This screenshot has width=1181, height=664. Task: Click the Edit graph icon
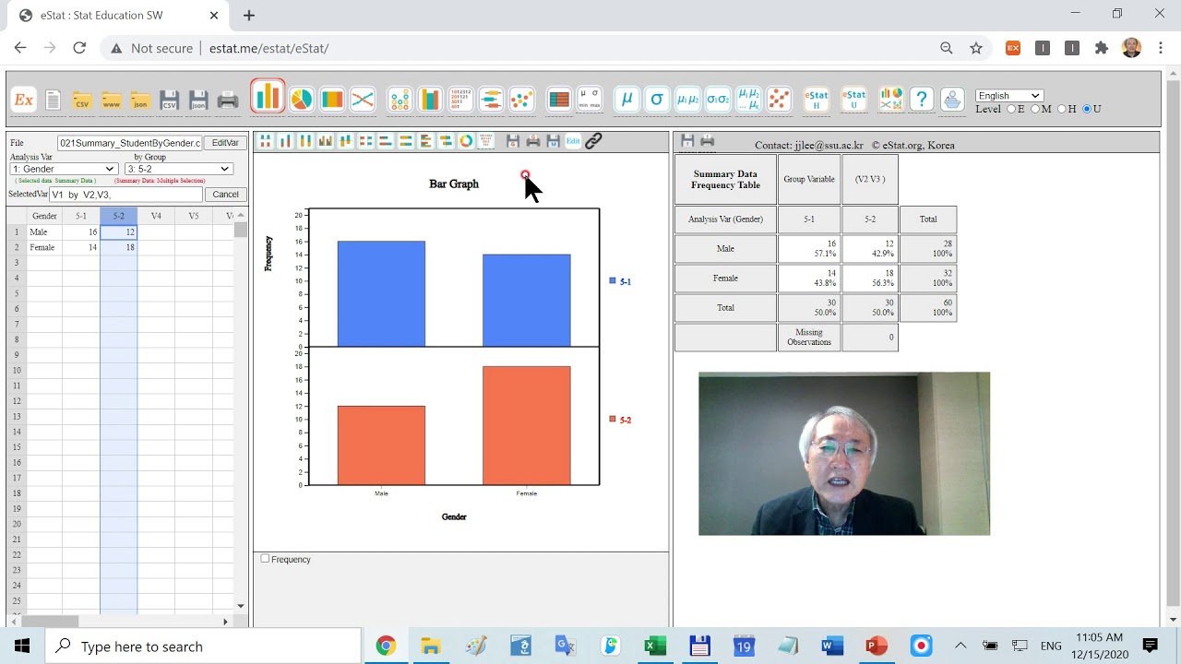pos(573,141)
